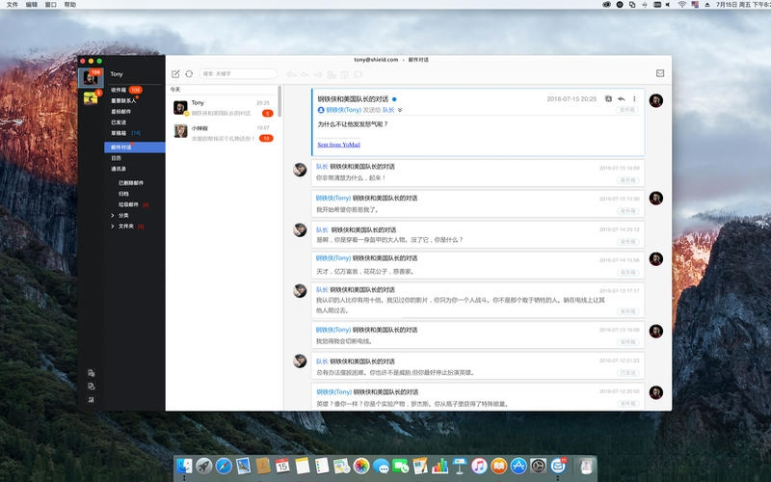Open Messages app in the Dock

click(x=381, y=466)
